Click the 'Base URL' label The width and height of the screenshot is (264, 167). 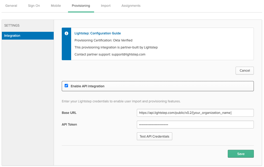(x=69, y=113)
